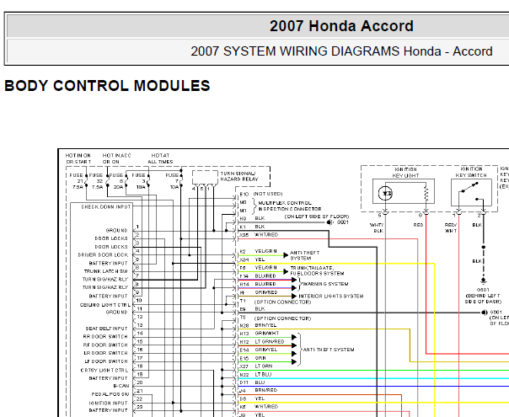Click the "LT BLU" wire color label
Screen dimensions: 509x417
pos(263,374)
